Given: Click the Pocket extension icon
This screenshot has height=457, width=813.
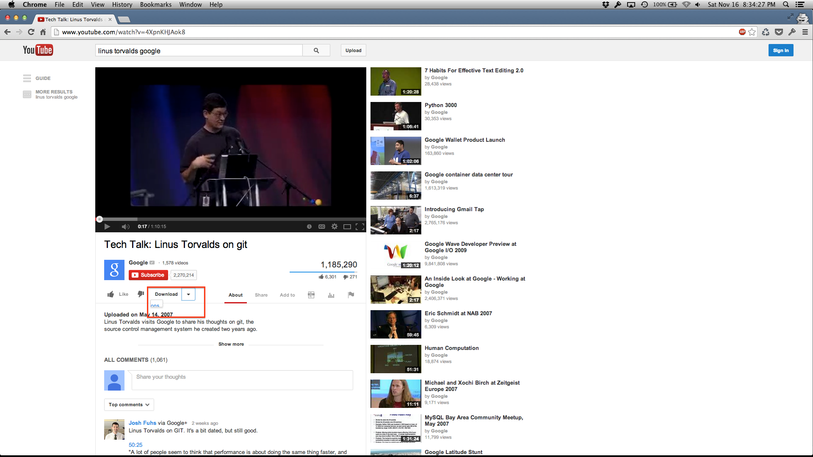Looking at the screenshot, I should pyautogui.click(x=779, y=32).
